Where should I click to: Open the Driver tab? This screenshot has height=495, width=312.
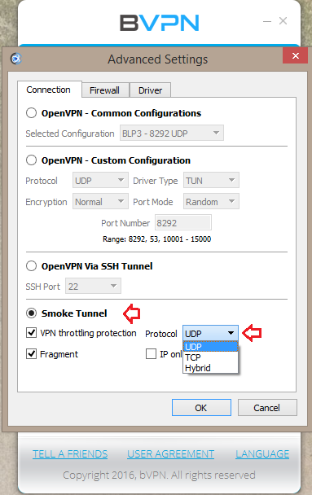coord(151,90)
